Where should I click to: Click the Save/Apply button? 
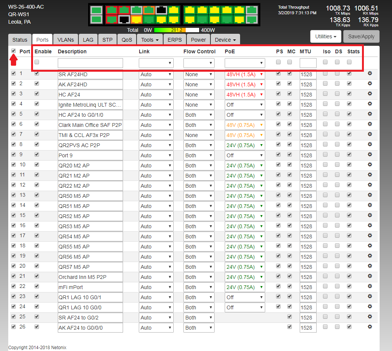pyautogui.click(x=361, y=36)
